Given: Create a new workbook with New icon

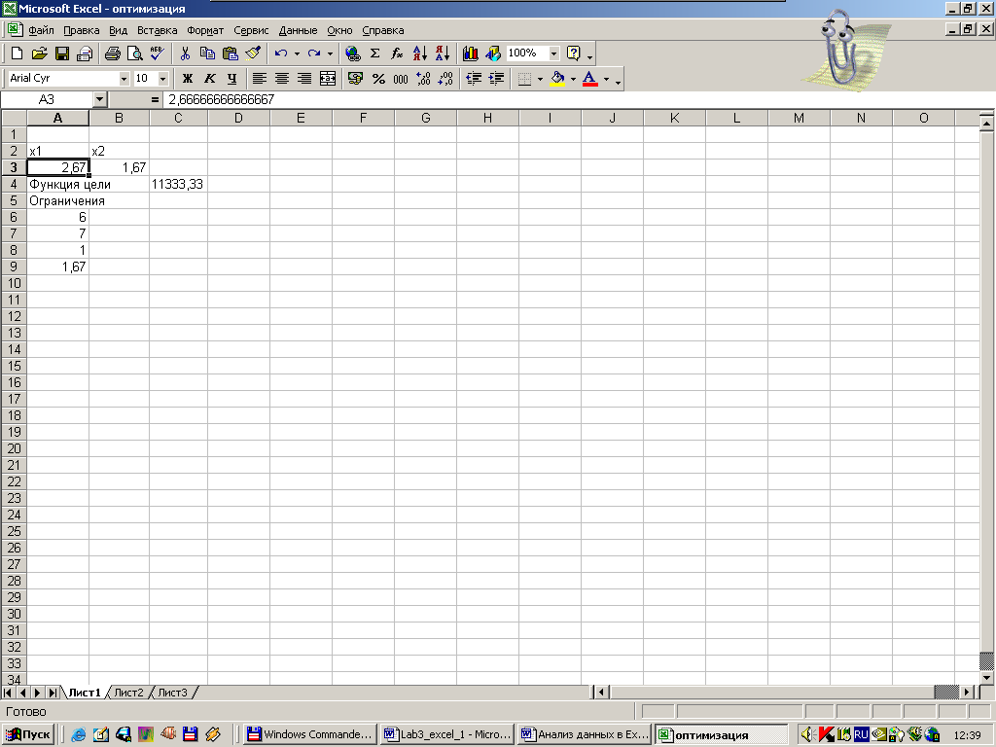Looking at the screenshot, I should pos(18,53).
